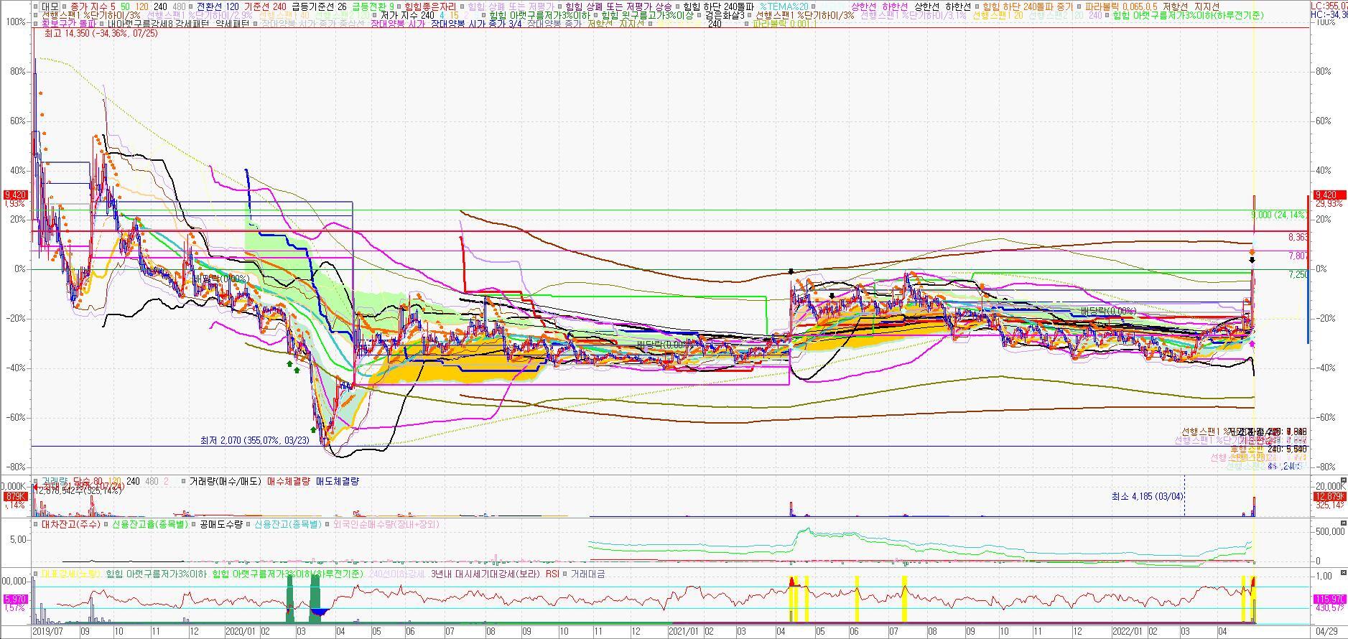Click the 9,000 (24.14%) green price line label
The image size is (1348, 639).
[x=1278, y=215]
